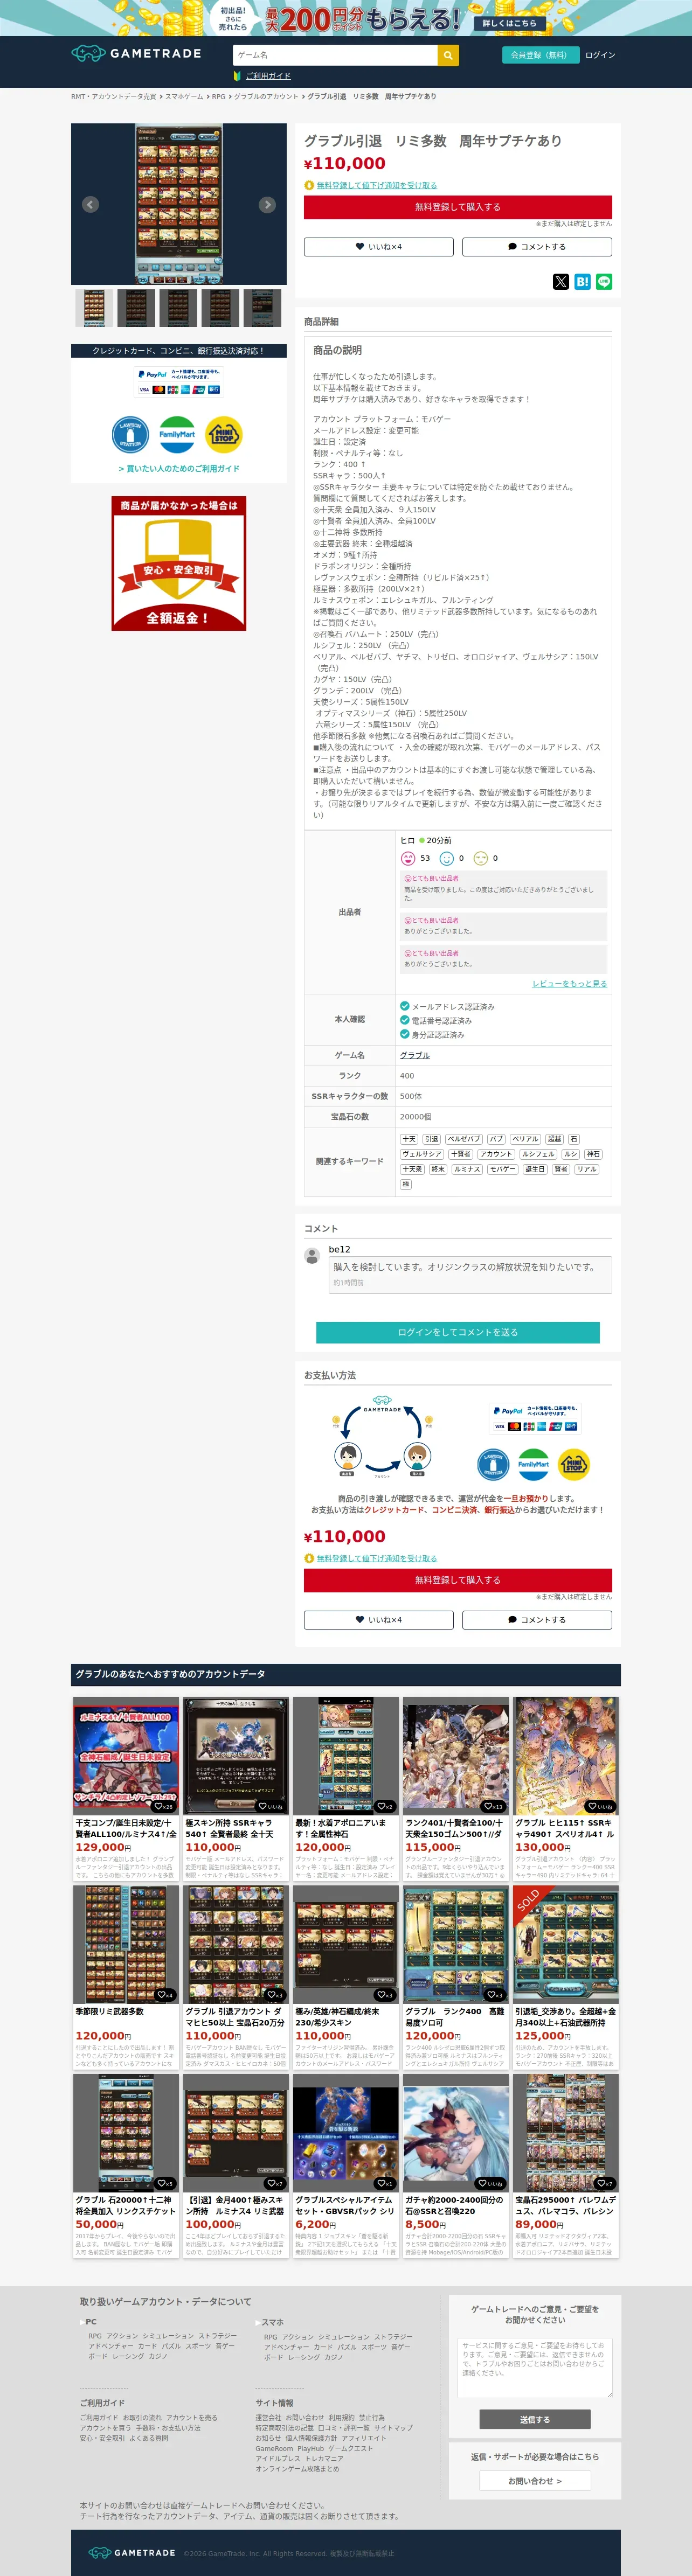Click the previous image arrow on product gallery

point(90,204)
